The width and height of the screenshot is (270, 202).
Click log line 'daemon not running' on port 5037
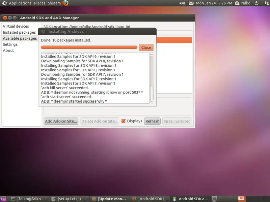(x=92, y=92)
